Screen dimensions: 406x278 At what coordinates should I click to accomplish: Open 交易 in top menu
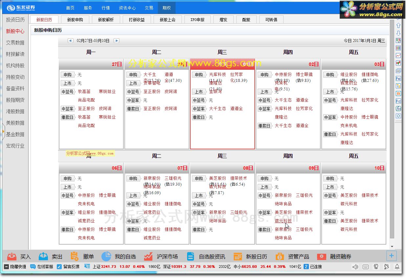point(149,8)
